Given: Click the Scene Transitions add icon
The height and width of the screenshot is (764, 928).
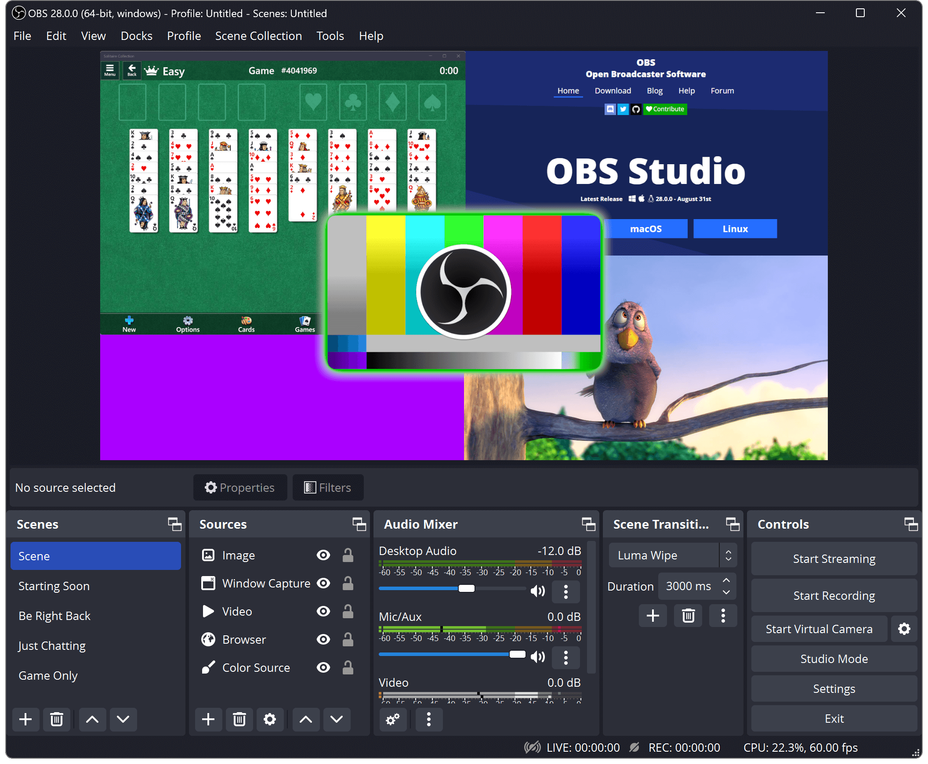Looking at the screenshot, I should [x=652, y=615].
